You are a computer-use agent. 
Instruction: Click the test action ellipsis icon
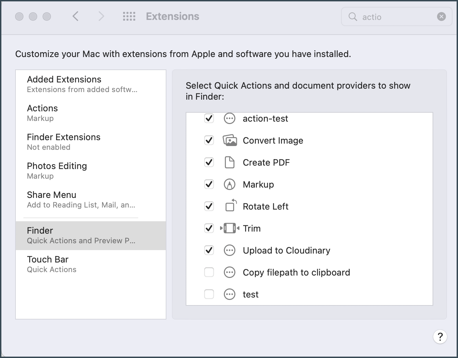[230, 294]
